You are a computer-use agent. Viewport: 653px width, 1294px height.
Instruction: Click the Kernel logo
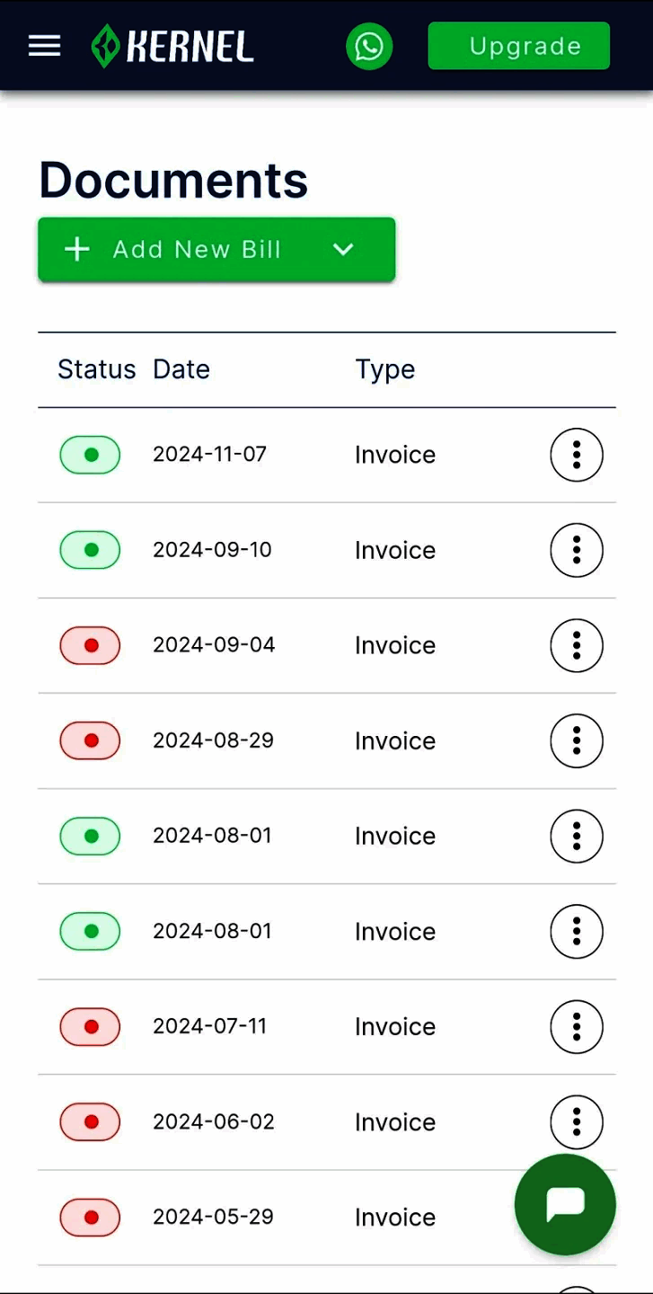172,46
